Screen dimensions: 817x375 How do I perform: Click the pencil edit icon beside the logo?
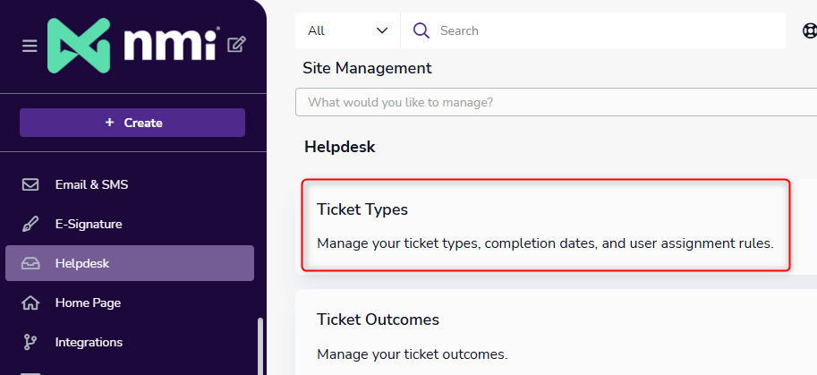click(236, 44)
